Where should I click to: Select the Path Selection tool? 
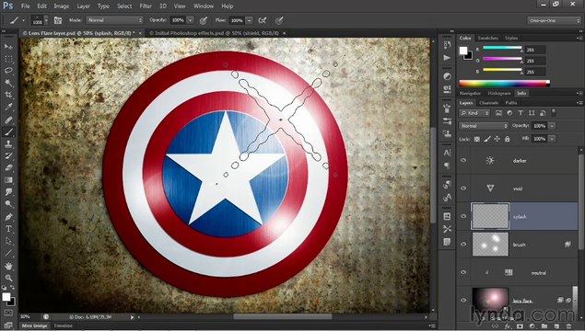pos(8,241)
